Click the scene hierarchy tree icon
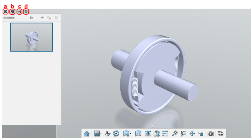251x138 pixels. tap(31, 18)
